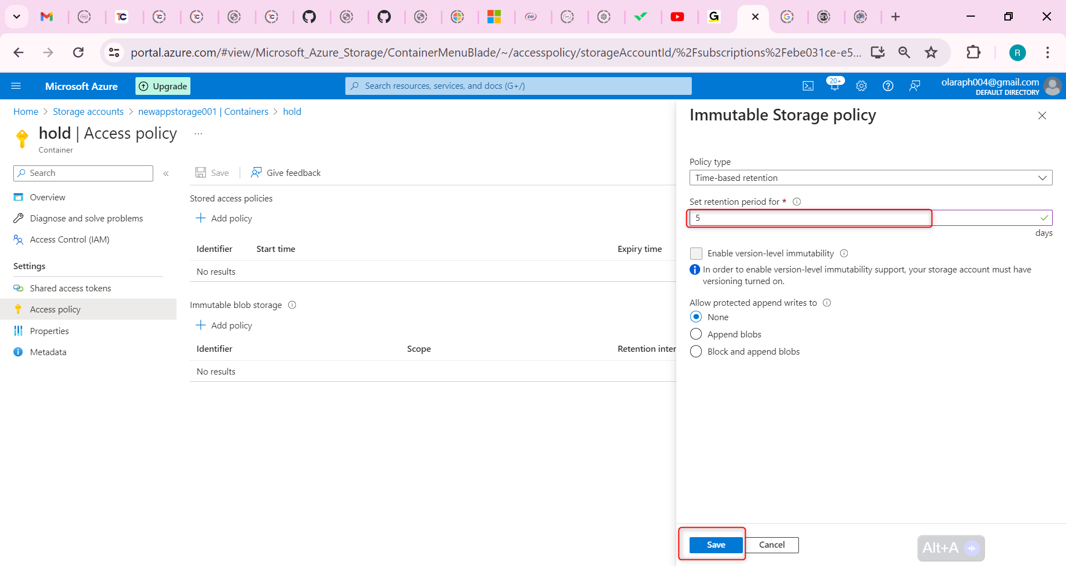Select the Append blobs option
Viewport: 1066px width, 566px height.
[696, 334]
